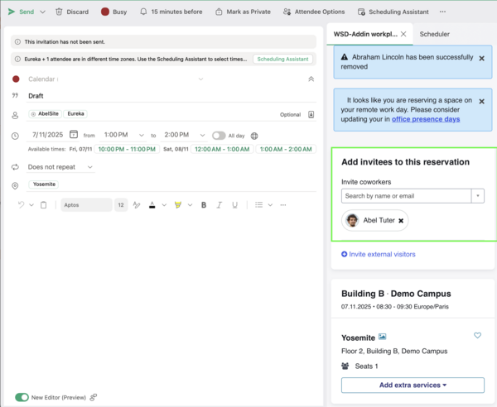Open the date picker calendar icon

[x=74, y=134]
